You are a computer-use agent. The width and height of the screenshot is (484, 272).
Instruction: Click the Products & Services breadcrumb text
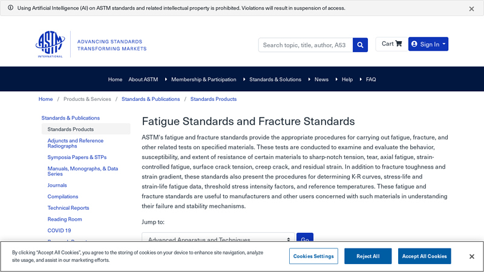(87, 99)
